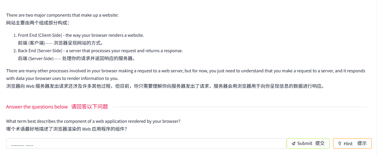Click the 'There are many other processes' paragraph

click(186, 75)
